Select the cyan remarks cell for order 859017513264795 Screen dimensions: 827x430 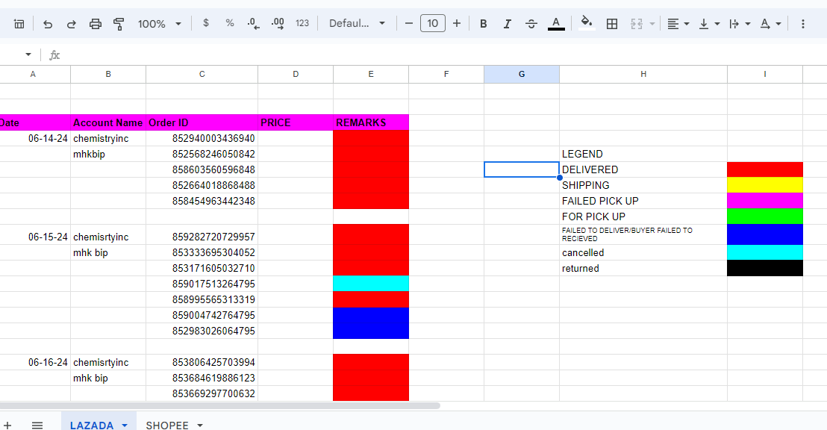371,284
